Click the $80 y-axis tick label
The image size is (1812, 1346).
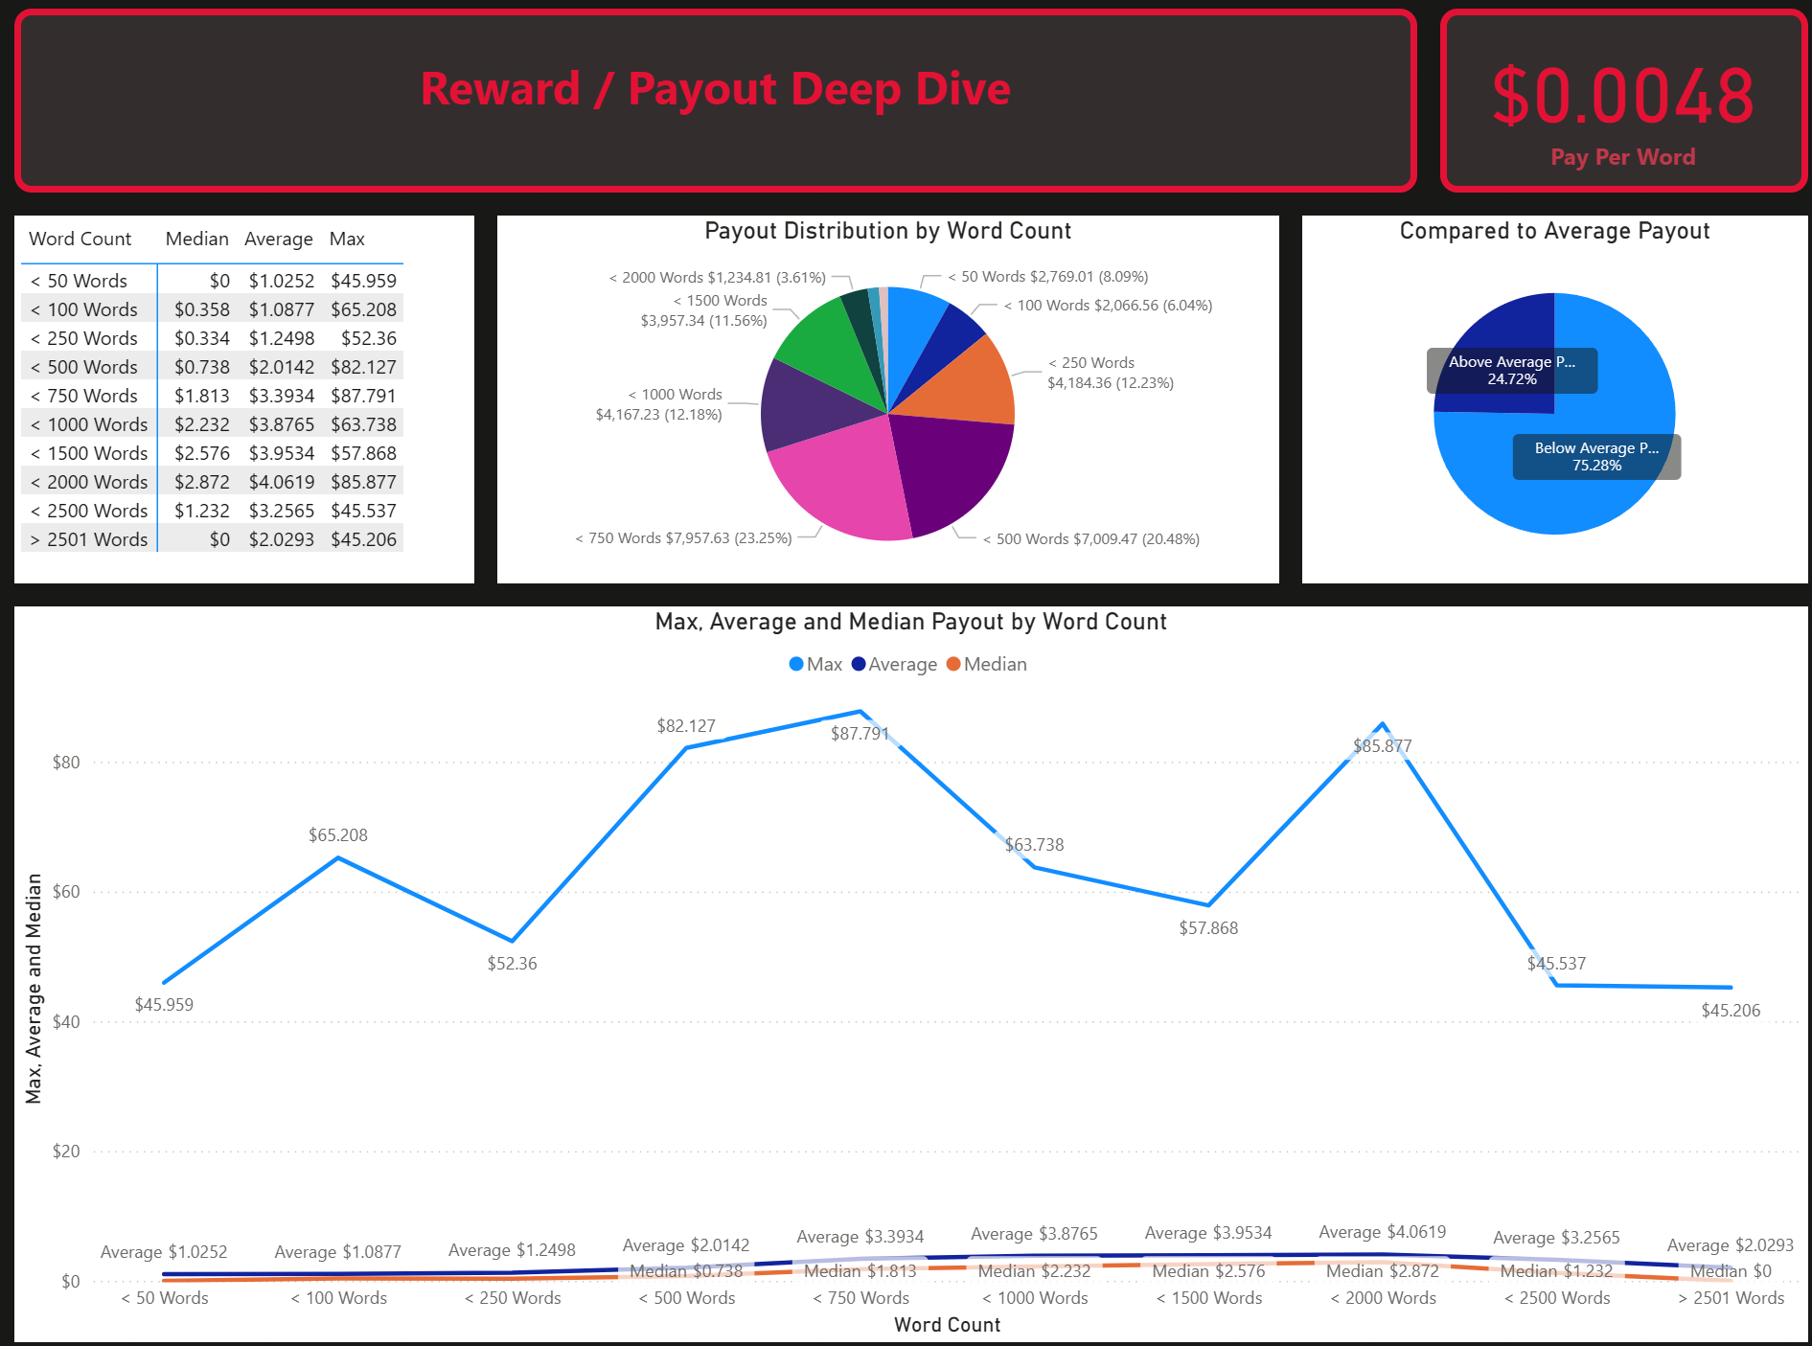click(66, 763)
